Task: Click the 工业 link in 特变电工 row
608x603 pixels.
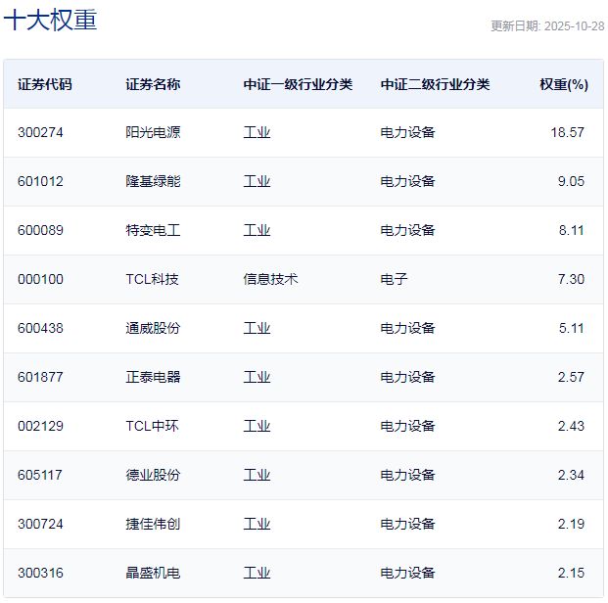Action: tap(257, 230)
